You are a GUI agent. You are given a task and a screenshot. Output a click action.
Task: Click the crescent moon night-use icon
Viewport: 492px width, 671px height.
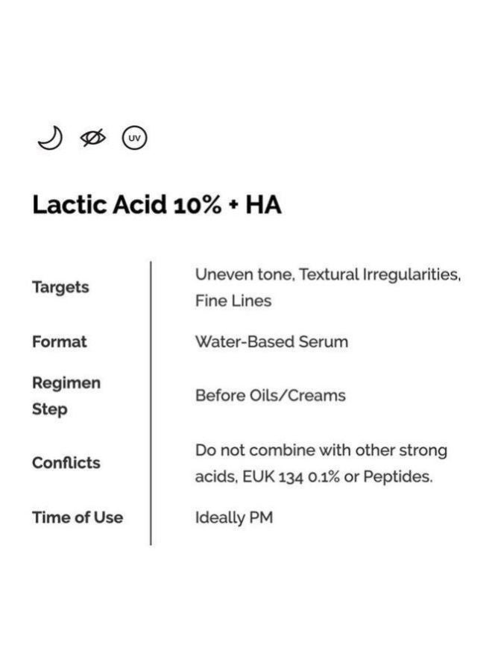click(49, 138)
